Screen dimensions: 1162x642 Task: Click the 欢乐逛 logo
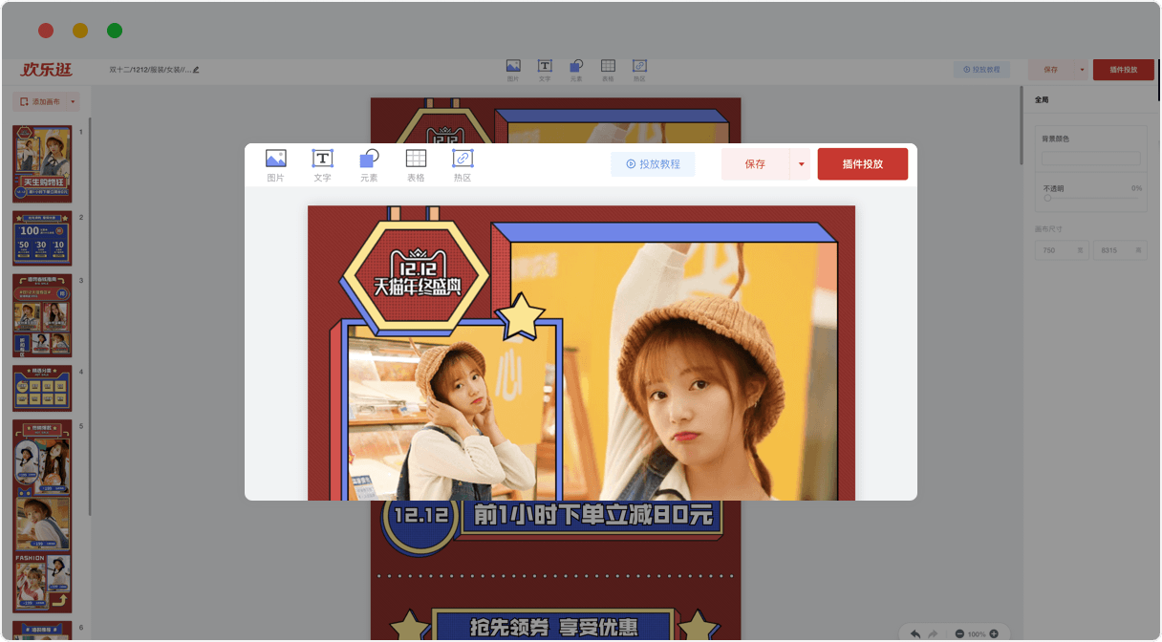(47, 70)
